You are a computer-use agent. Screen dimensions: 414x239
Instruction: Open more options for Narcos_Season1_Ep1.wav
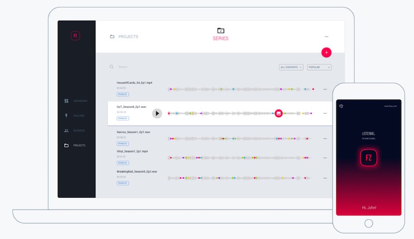(325, 139)
